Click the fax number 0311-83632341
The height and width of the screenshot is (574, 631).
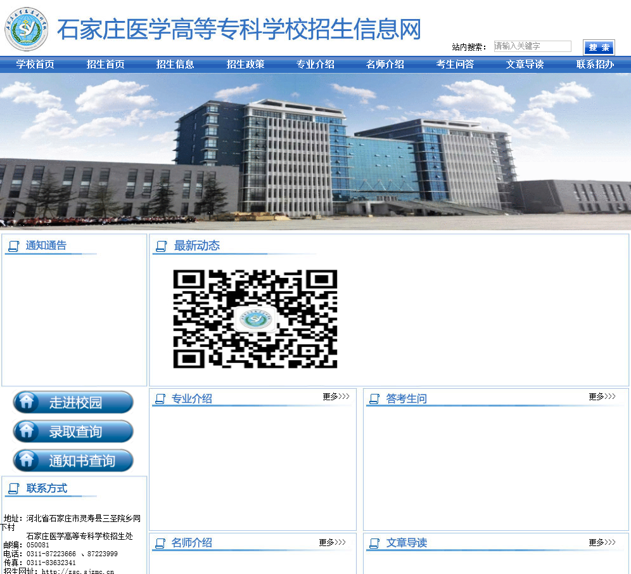click(51, 563)
